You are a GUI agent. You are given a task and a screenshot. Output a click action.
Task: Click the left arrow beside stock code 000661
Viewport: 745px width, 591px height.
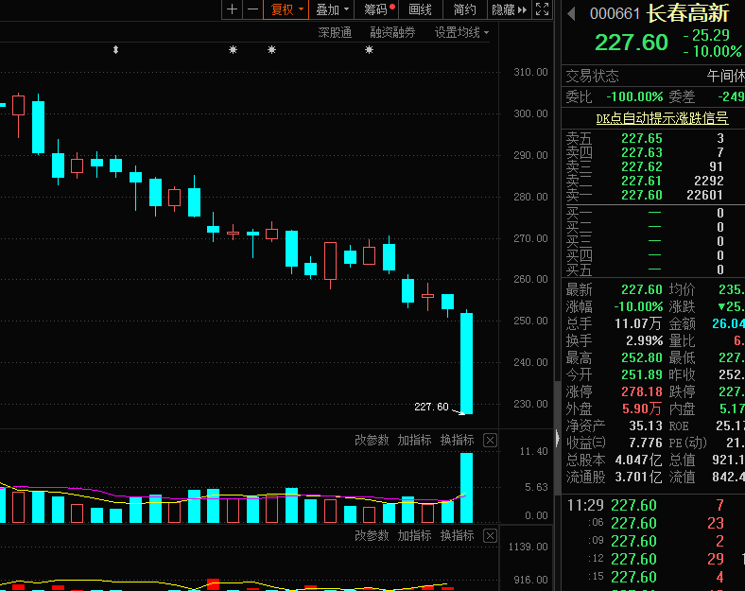(x=570, y=13)
